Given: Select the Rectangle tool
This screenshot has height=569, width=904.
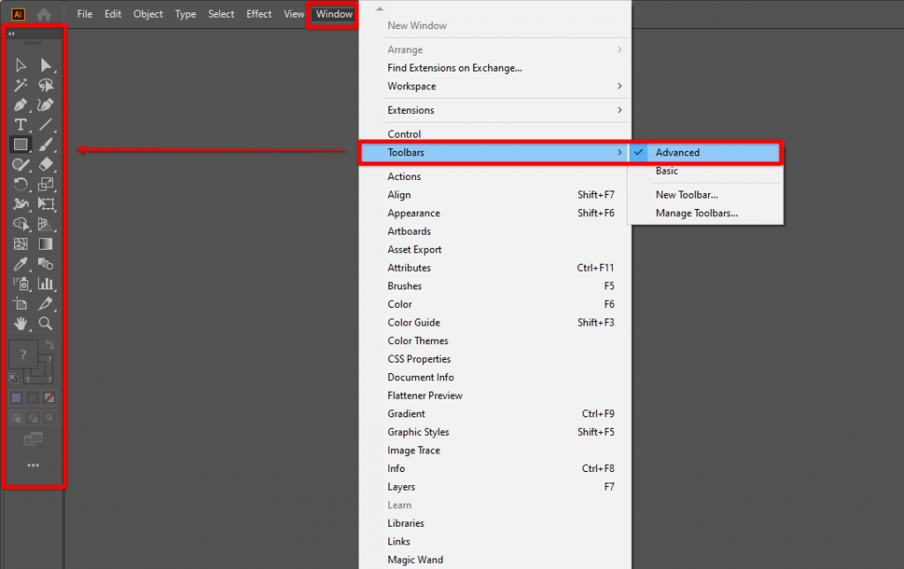Looking at the screenshot, I should pyautogui.click(x=21, y=145).
